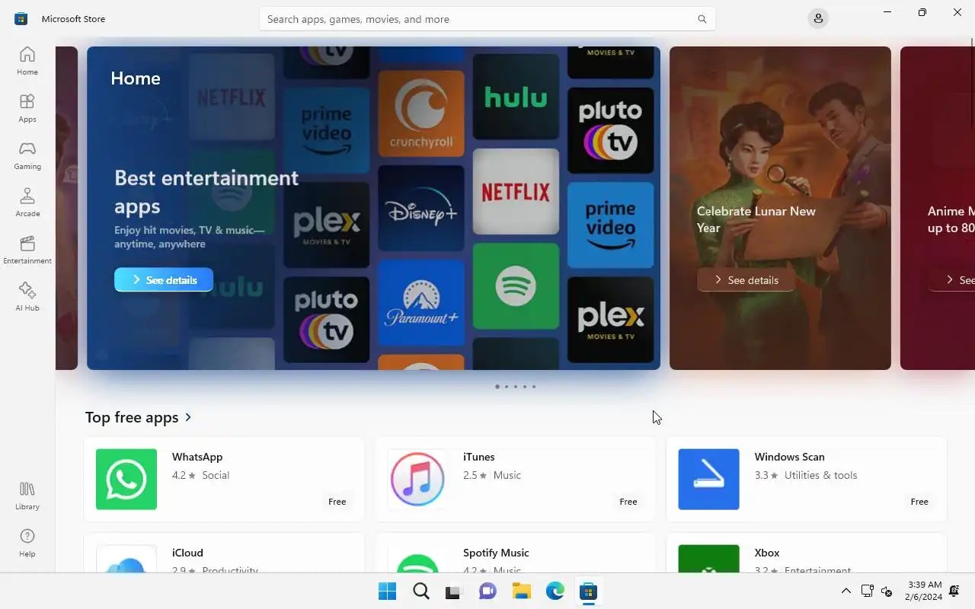Open the user profile account icon

click(x=818, y=18)
